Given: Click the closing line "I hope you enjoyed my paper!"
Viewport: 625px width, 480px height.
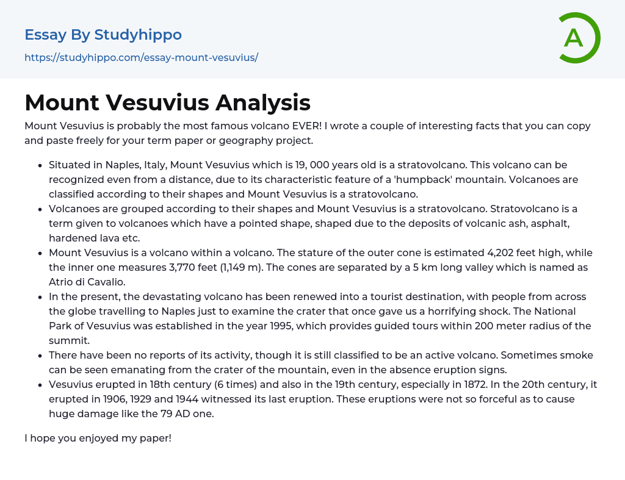Looking at the screenshot, I should [x=98, y=438].
